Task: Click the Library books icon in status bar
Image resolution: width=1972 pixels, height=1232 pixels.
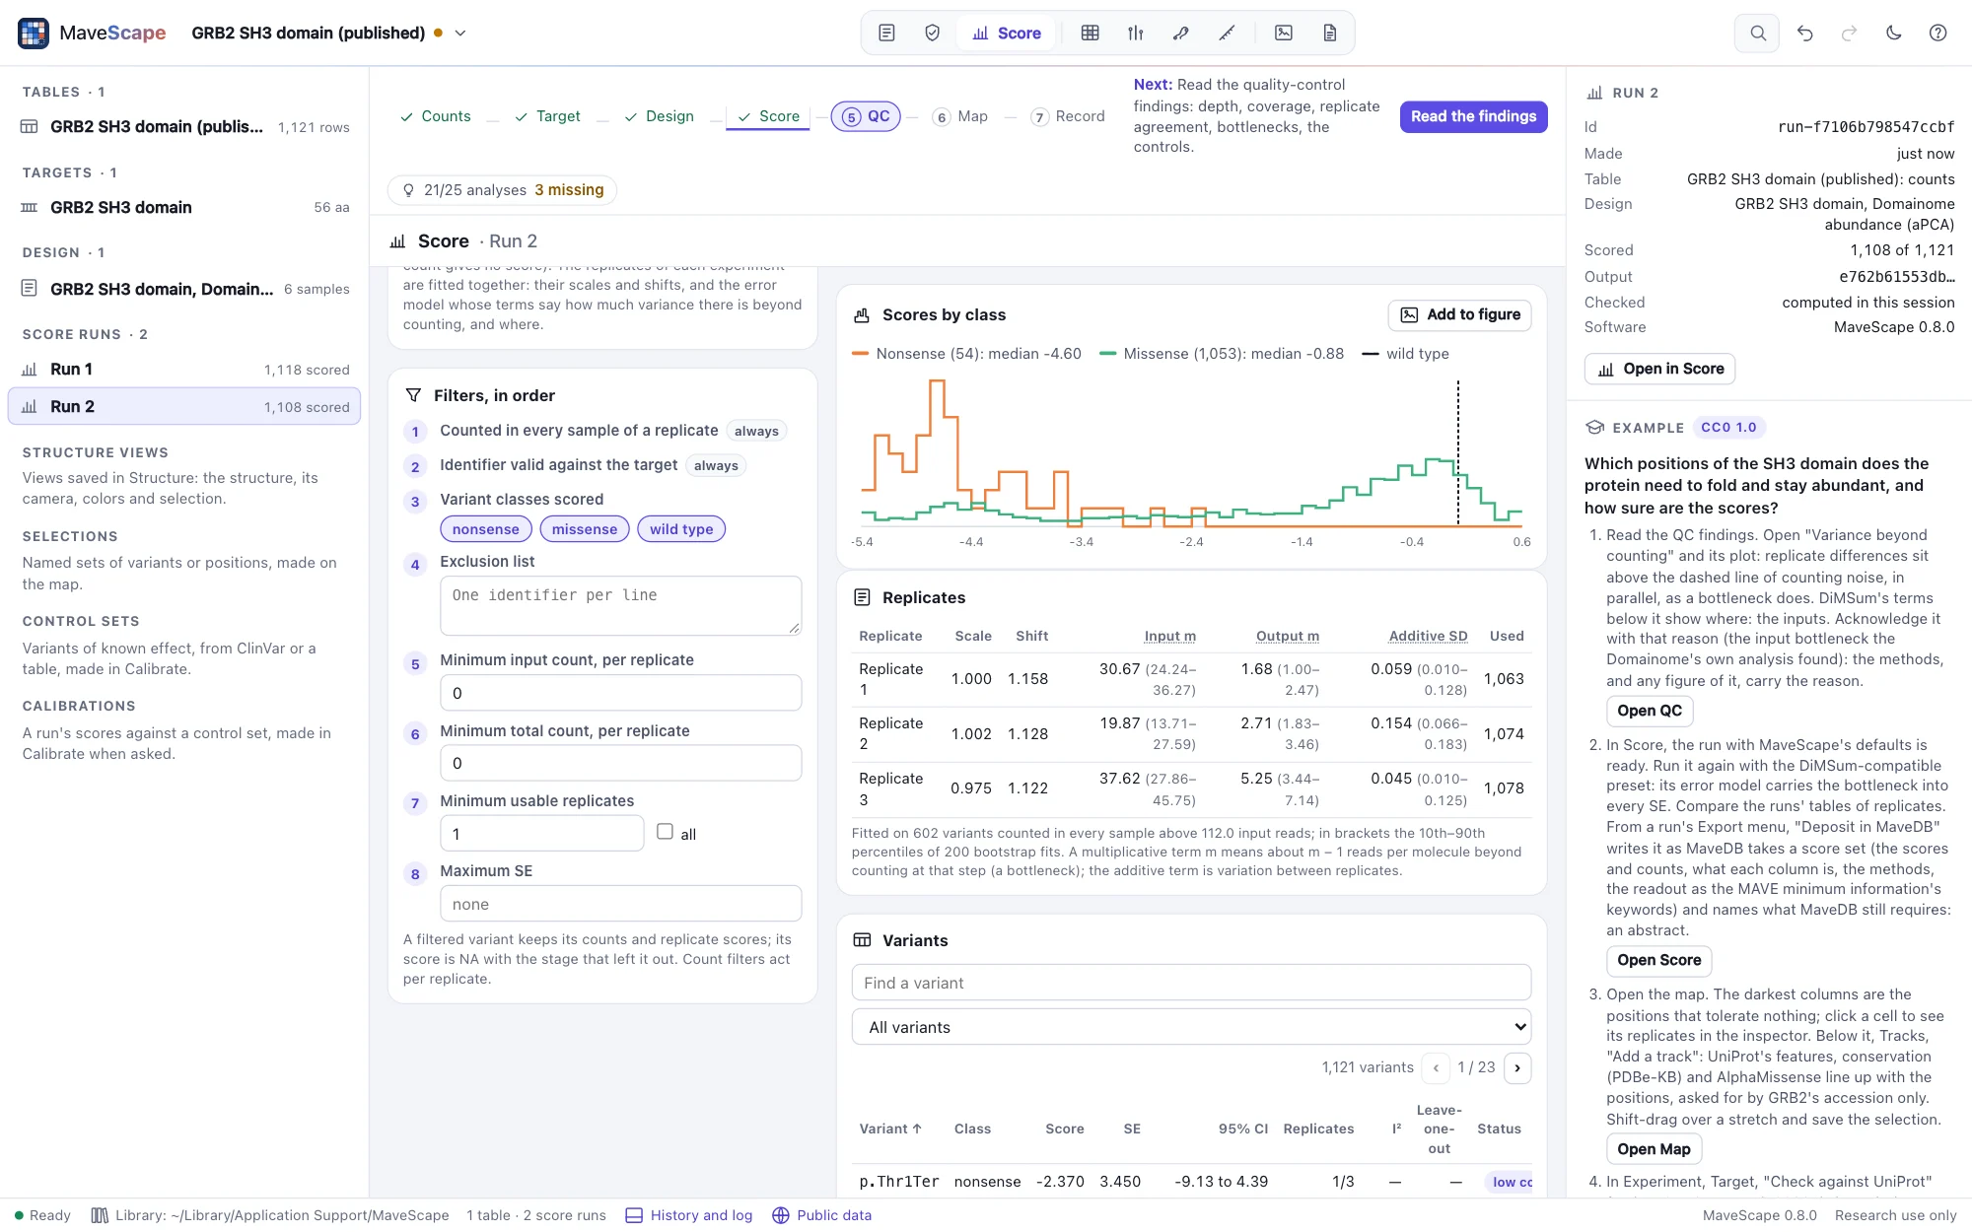Action: [100, 1215]
